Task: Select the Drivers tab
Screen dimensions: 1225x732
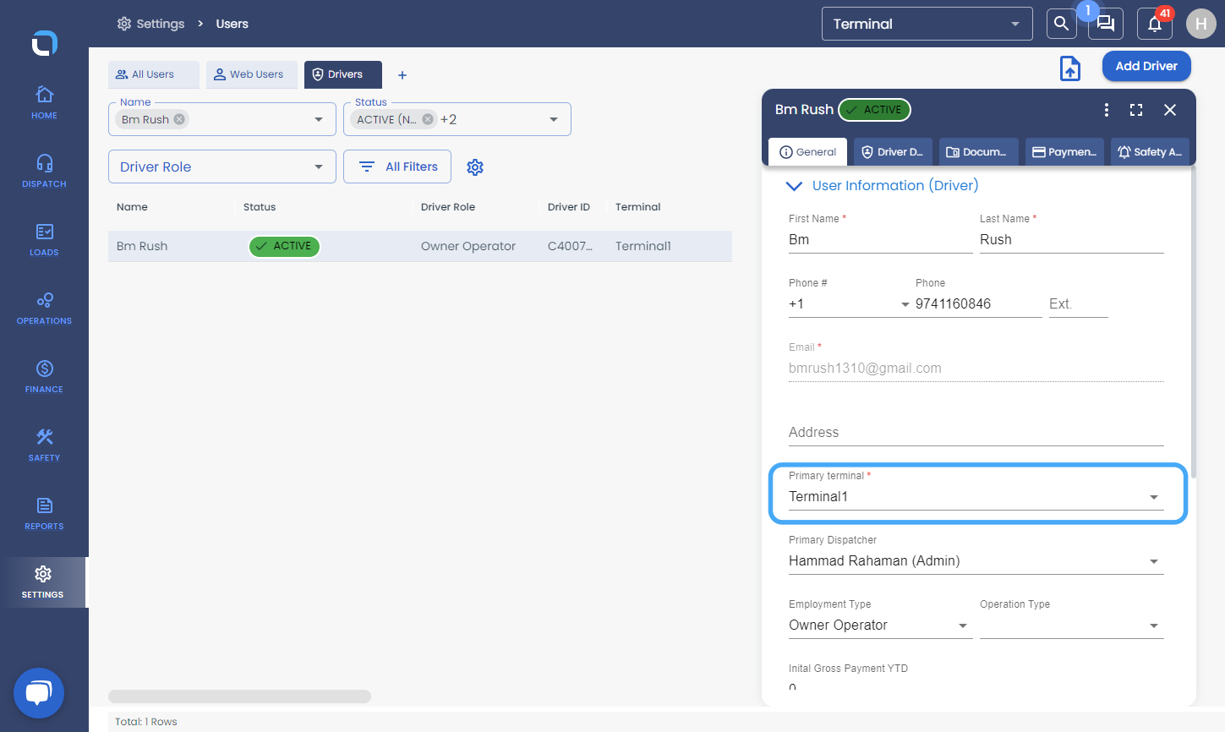Action: point(343,74)
